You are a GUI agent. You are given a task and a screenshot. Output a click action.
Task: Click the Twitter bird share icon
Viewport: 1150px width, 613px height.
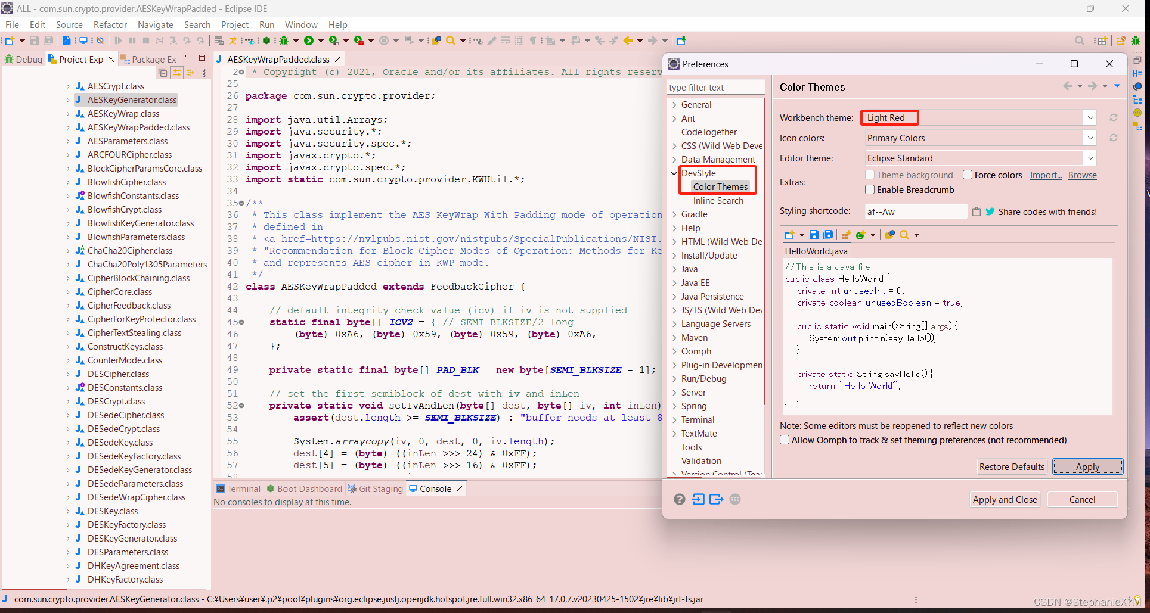pos(990,211)
